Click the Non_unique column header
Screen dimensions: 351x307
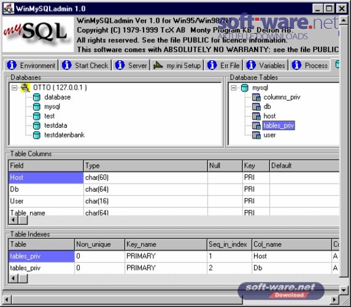(99, 244)
